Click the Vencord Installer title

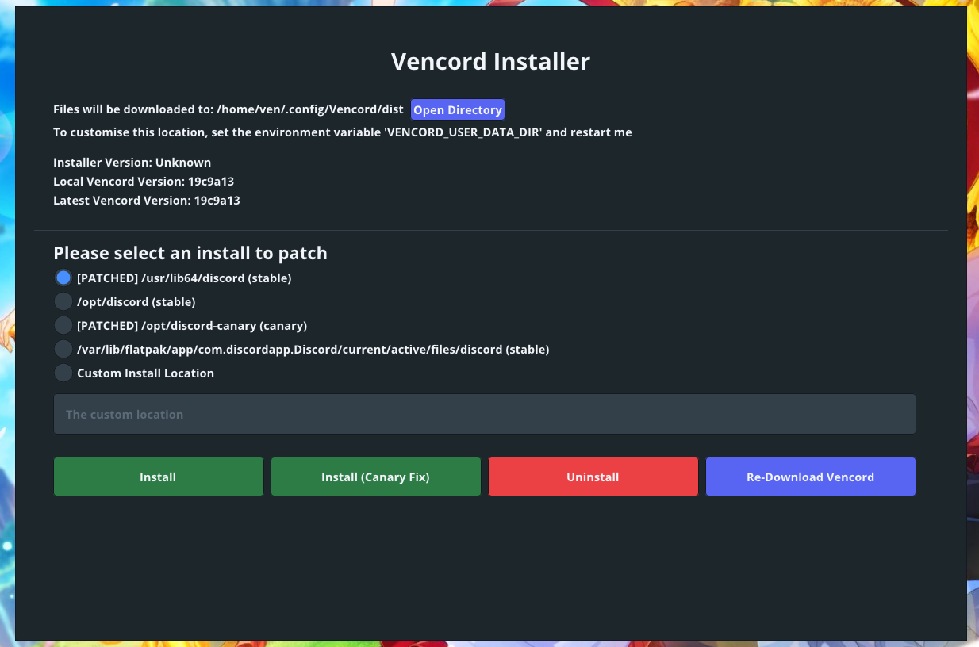click(489, 61)
